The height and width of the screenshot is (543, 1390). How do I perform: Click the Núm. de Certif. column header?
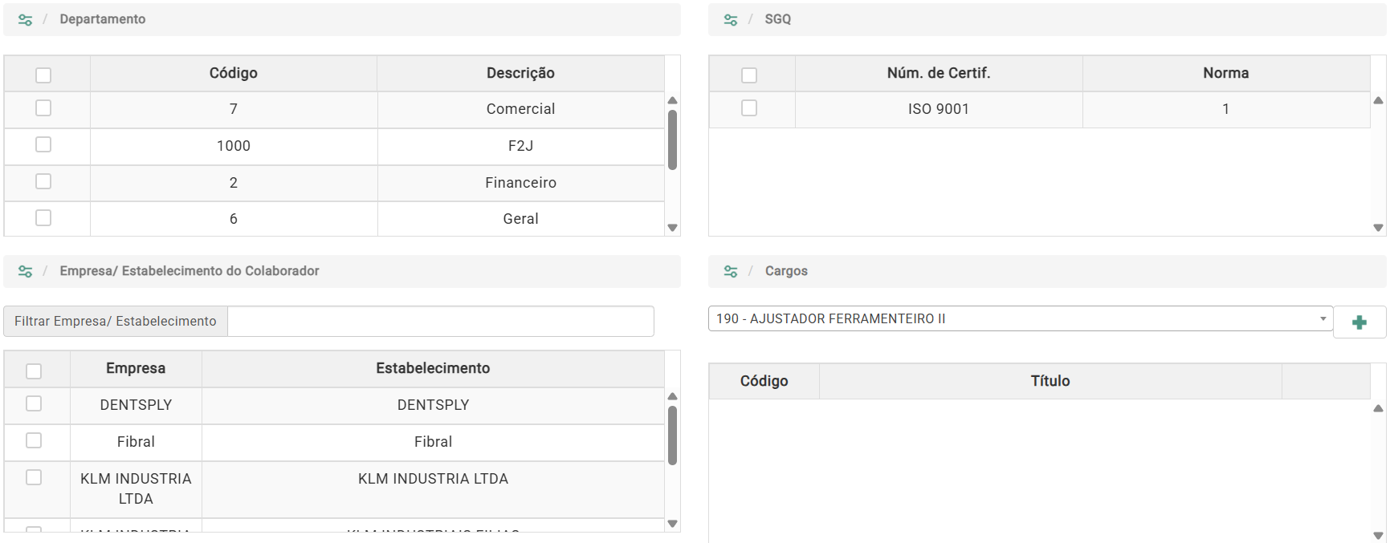point(938,73)
